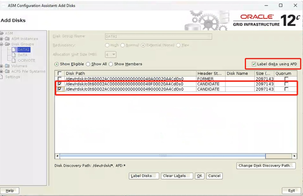303x196 pixels.
Task: Select DATA disk group tree item
Action: pos(23,55)
